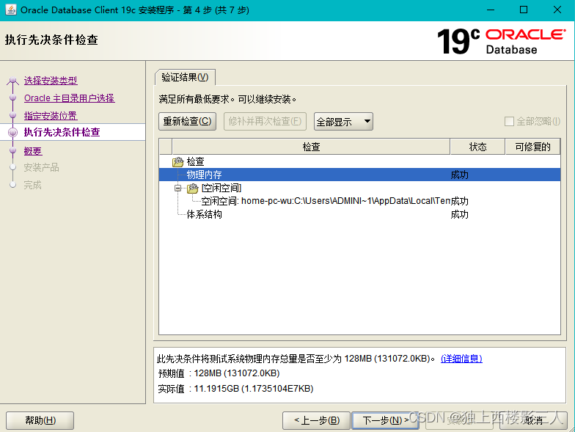This screenshot has width=575, height=432.
Task: Go to 指定安装位置 step link
Action: coord(51,116)
